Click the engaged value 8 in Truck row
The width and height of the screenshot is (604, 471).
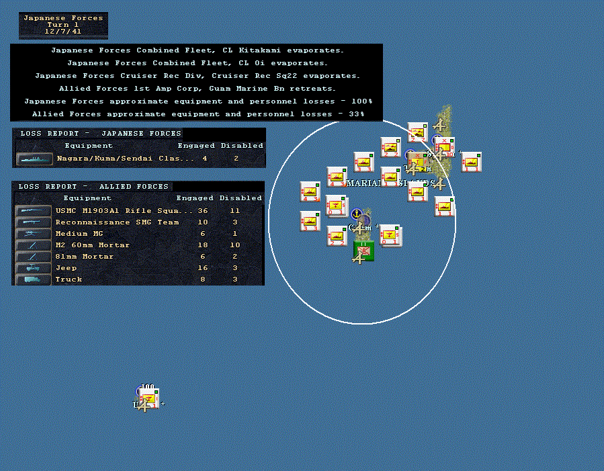203,280
